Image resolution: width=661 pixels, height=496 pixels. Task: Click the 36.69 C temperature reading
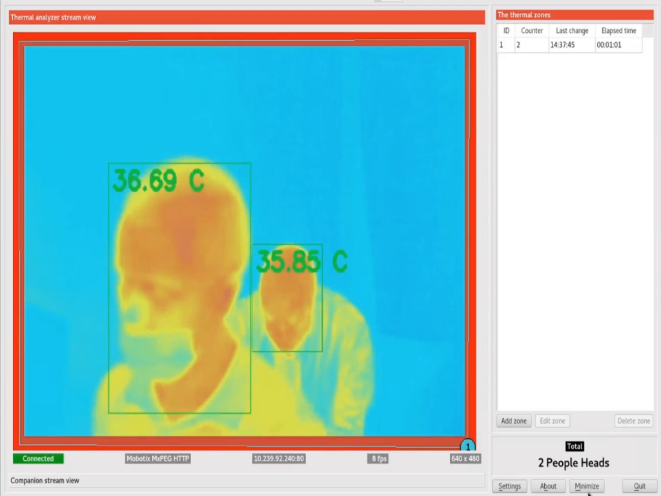click(x=159, y=181)
